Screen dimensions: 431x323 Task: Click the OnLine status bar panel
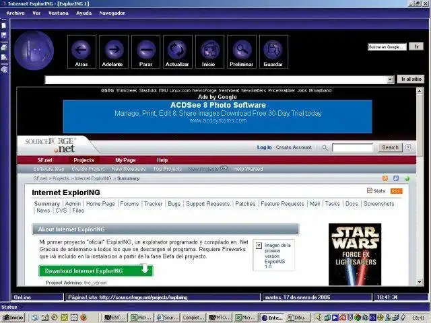37,297
